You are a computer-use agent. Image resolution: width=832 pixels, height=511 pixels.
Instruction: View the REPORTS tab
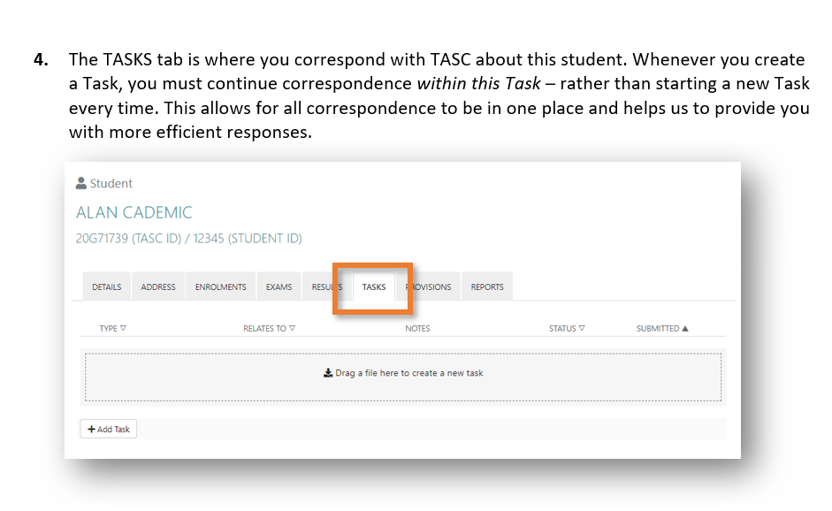[x=487, y=287]
